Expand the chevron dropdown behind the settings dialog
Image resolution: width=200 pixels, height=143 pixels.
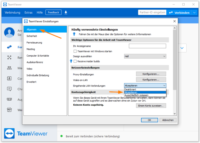click(x=182, y=48)
